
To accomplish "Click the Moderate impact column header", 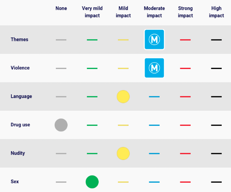I will coord(154,12).
